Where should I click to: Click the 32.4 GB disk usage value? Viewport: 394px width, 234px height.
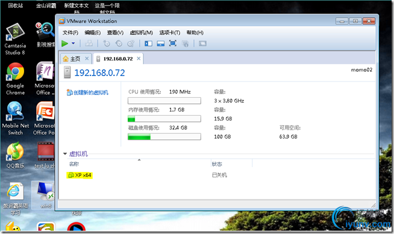click(178, 128)
